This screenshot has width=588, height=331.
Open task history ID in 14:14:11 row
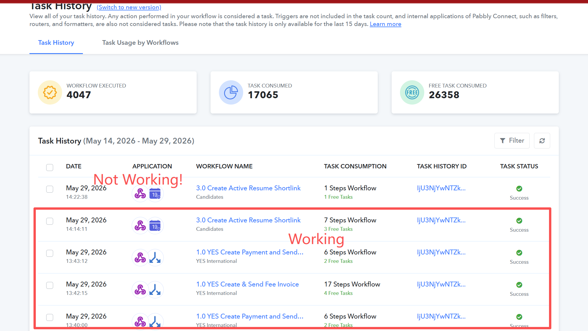pos(441,220)
